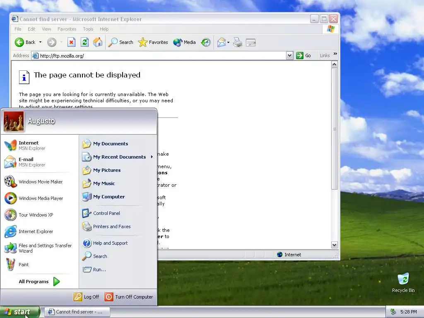This screenshot has width=424, height=318.
Task: Open the Edit menu
Action: tap(31, 29)
